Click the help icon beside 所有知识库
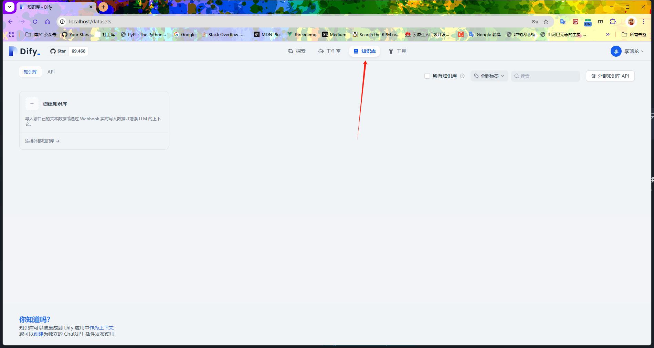Screen dimensions: 654x348 [462, 76]
